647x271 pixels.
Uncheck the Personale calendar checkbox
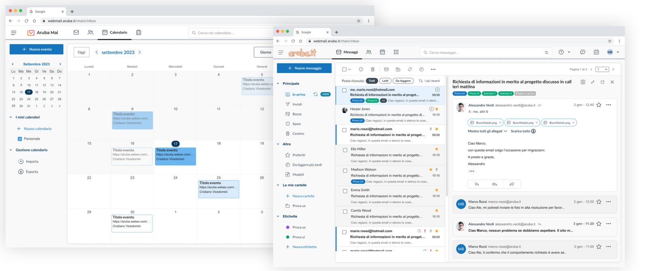click(20, 139)
